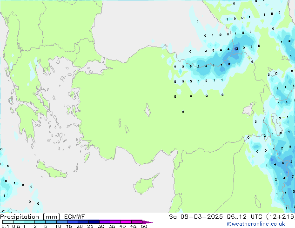The width and height of the screenshot is (295, 228).
Task: Click the "Precipitation [mm]" title text
Action: pos(30,217)
